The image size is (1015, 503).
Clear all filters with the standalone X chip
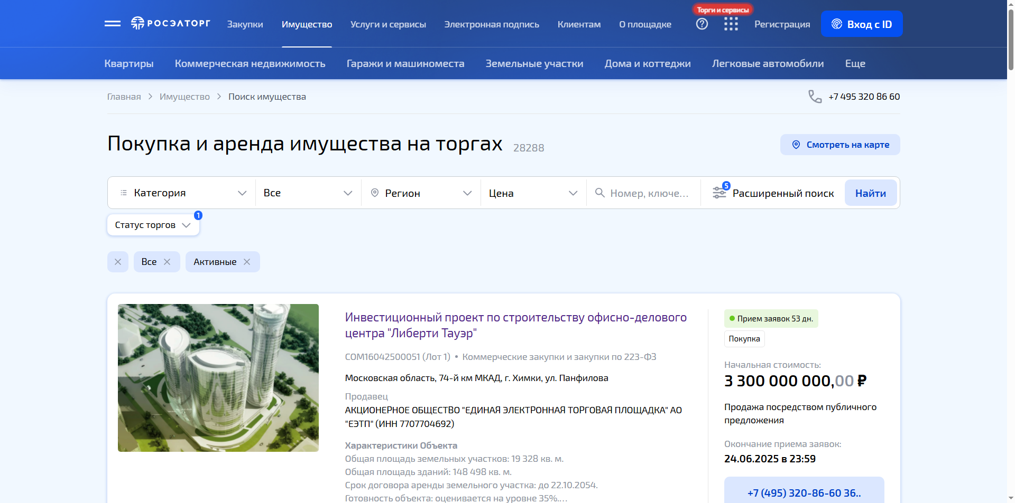coord(118,262)
